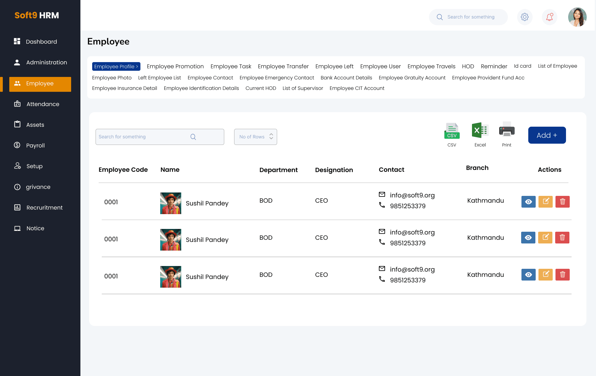Viewport: 596px width, 376px height.
Task: Delete the third employee row
Action: 563,275
